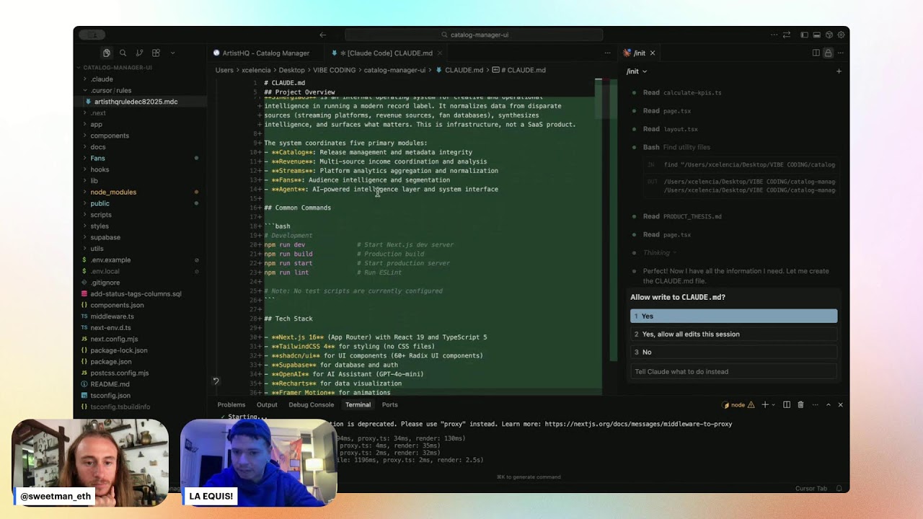Collapse the CATALOG-MANAGER-UI root section
Image resolution: width=923 pixels, height=519 pixels.
tap(117, 68)
